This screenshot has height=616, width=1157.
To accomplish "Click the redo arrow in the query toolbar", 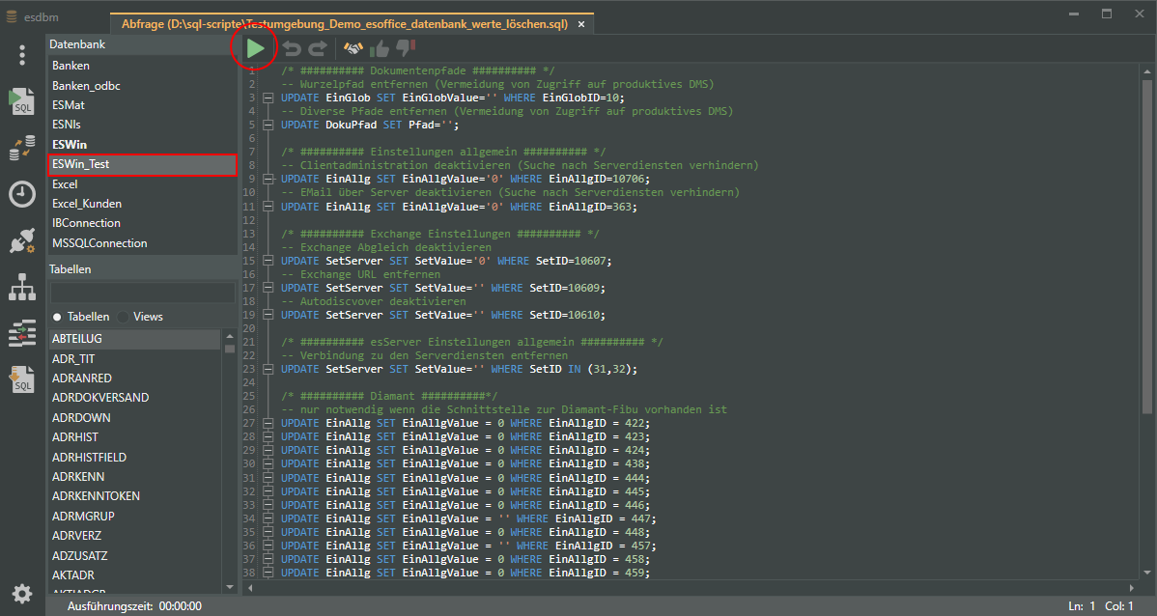I will (x=318, y=48).
